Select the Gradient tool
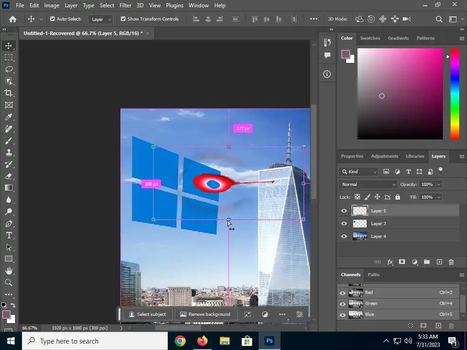467x350 pixels. [9, 188]
